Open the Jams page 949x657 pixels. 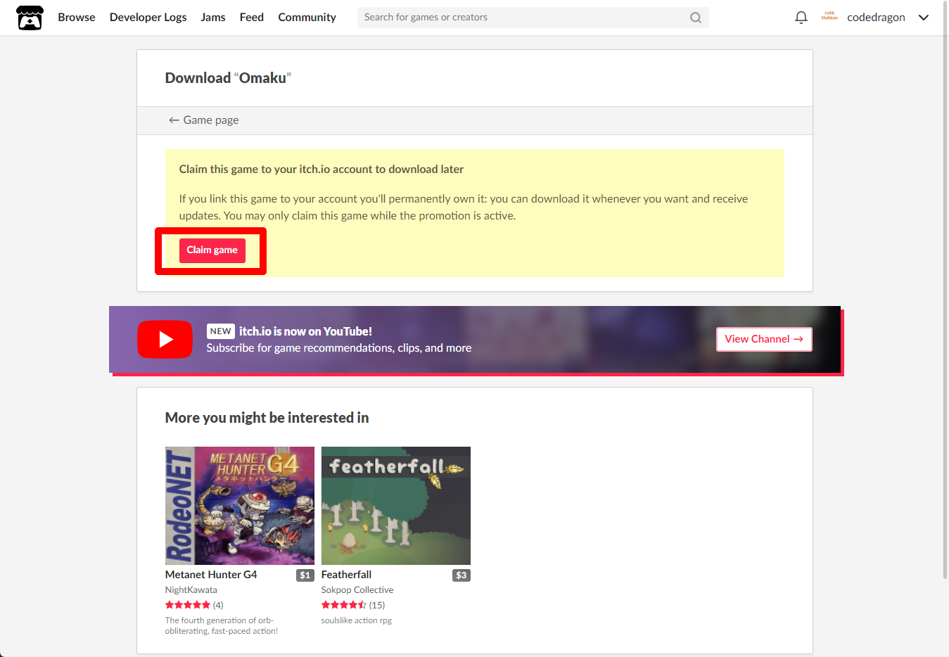click(213, 18)
